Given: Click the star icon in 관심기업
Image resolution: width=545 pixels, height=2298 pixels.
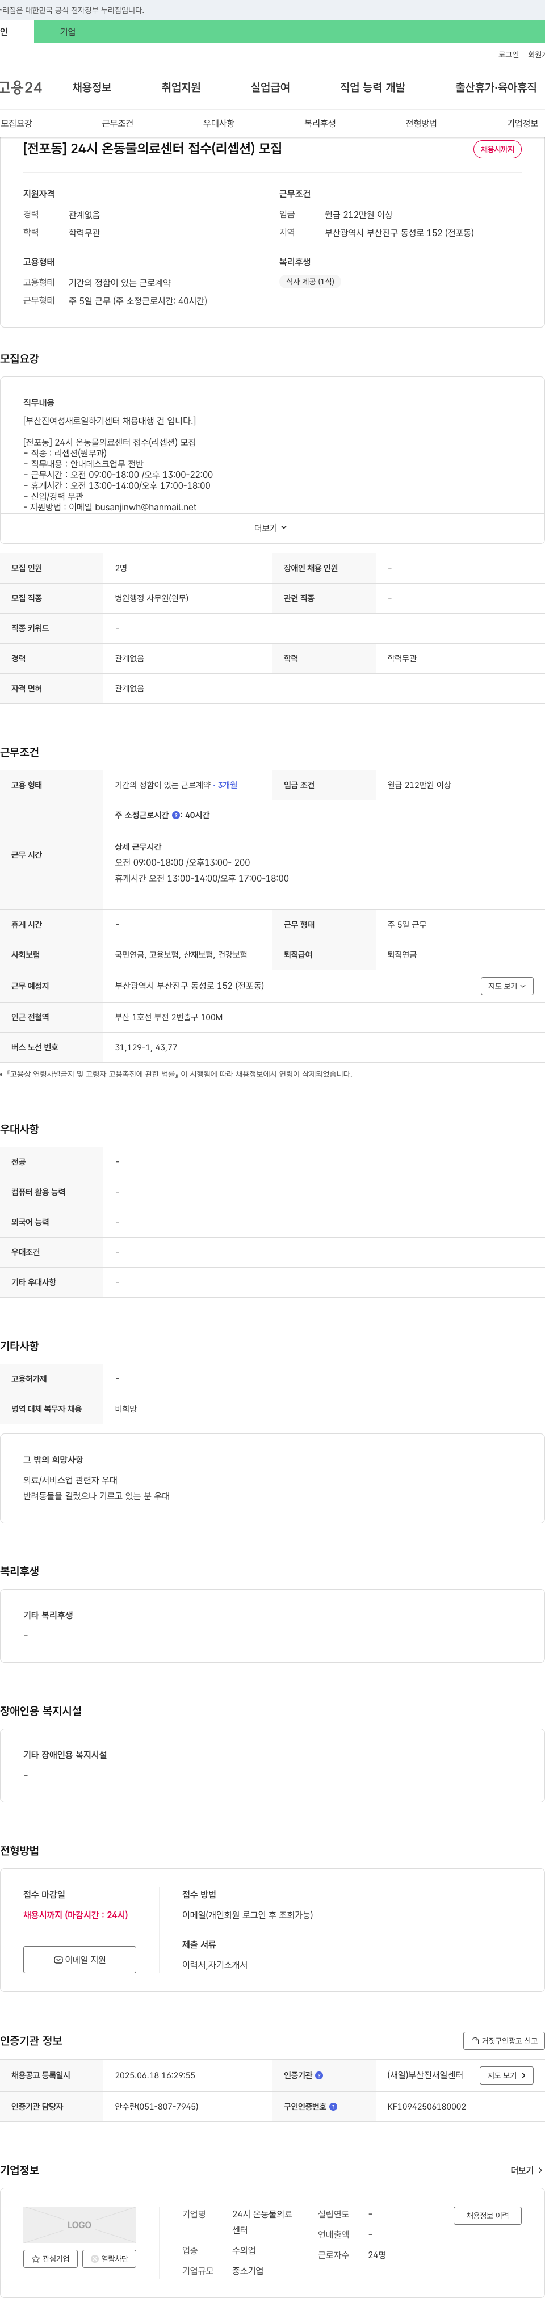Looking at the screenshot, I should point(36,2259).
